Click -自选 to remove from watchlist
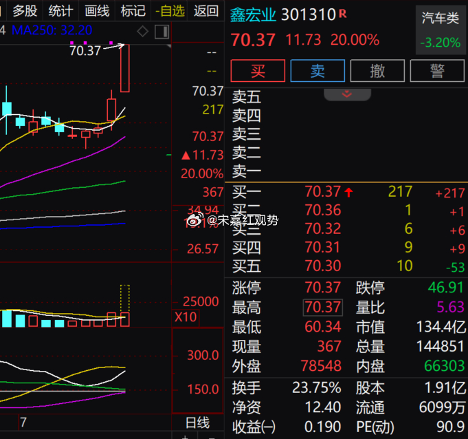 [170, 11]
